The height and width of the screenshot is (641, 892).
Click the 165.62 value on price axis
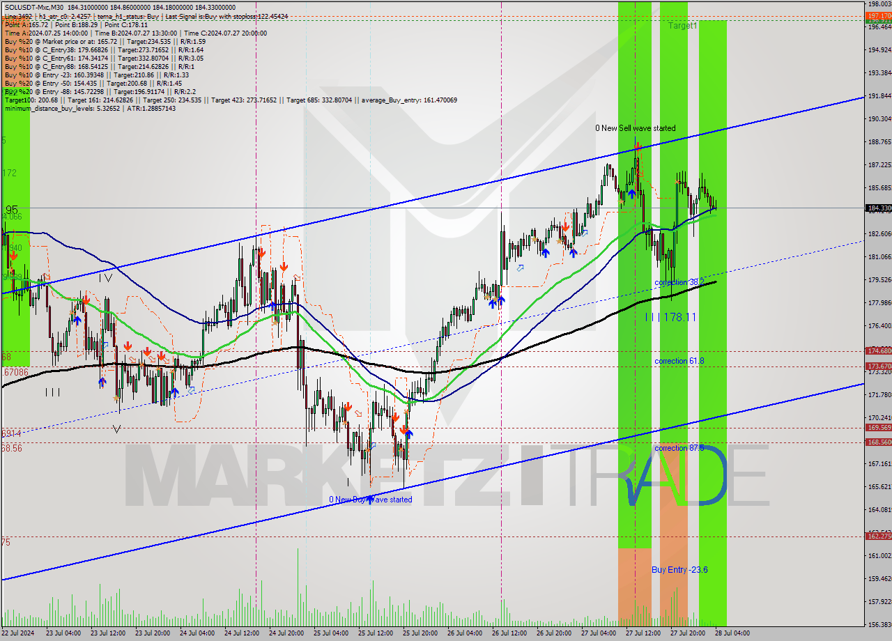[x=879, y=487]
